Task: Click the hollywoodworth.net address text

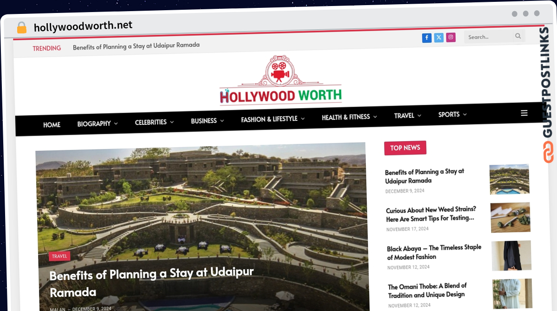Action: coord(83,26)
